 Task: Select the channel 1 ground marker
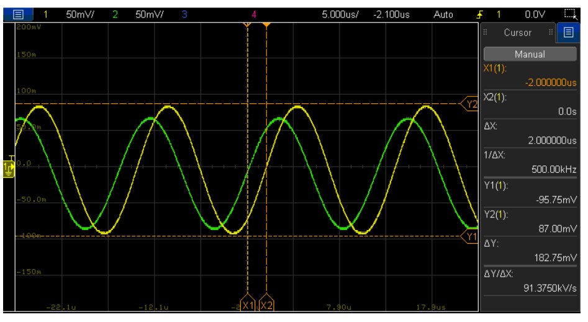pos(9,168)
